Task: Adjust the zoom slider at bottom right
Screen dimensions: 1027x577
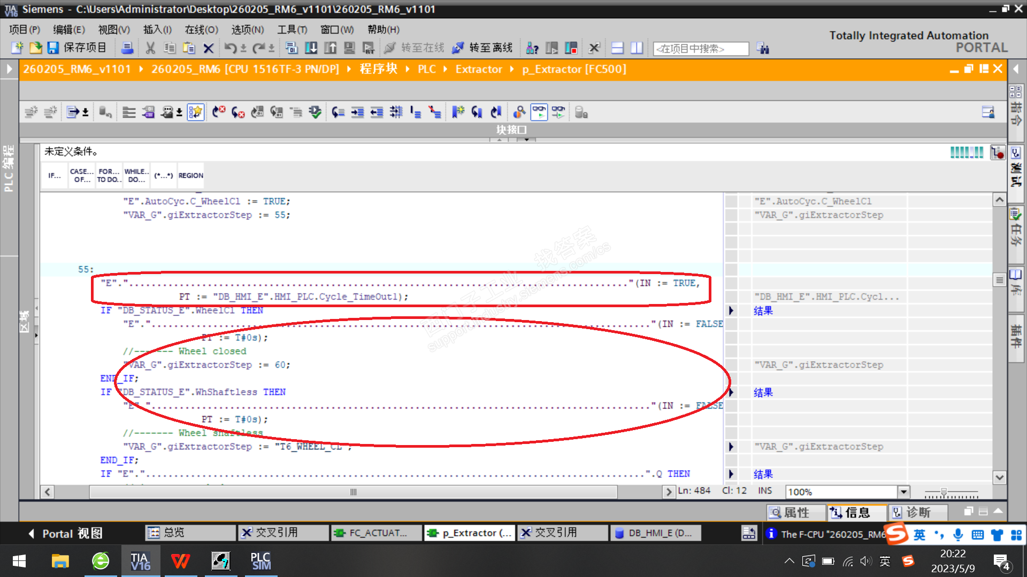Action: point(944,492)
